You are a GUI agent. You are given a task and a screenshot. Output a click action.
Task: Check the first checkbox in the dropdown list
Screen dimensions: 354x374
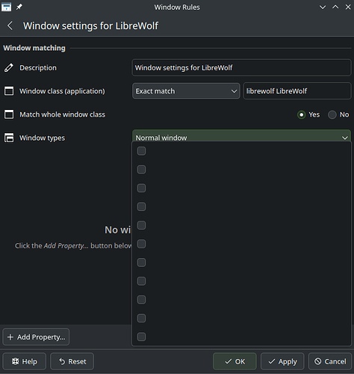[141, 151]
